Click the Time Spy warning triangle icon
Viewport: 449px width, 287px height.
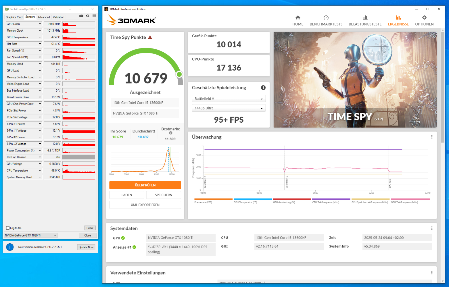150,38
